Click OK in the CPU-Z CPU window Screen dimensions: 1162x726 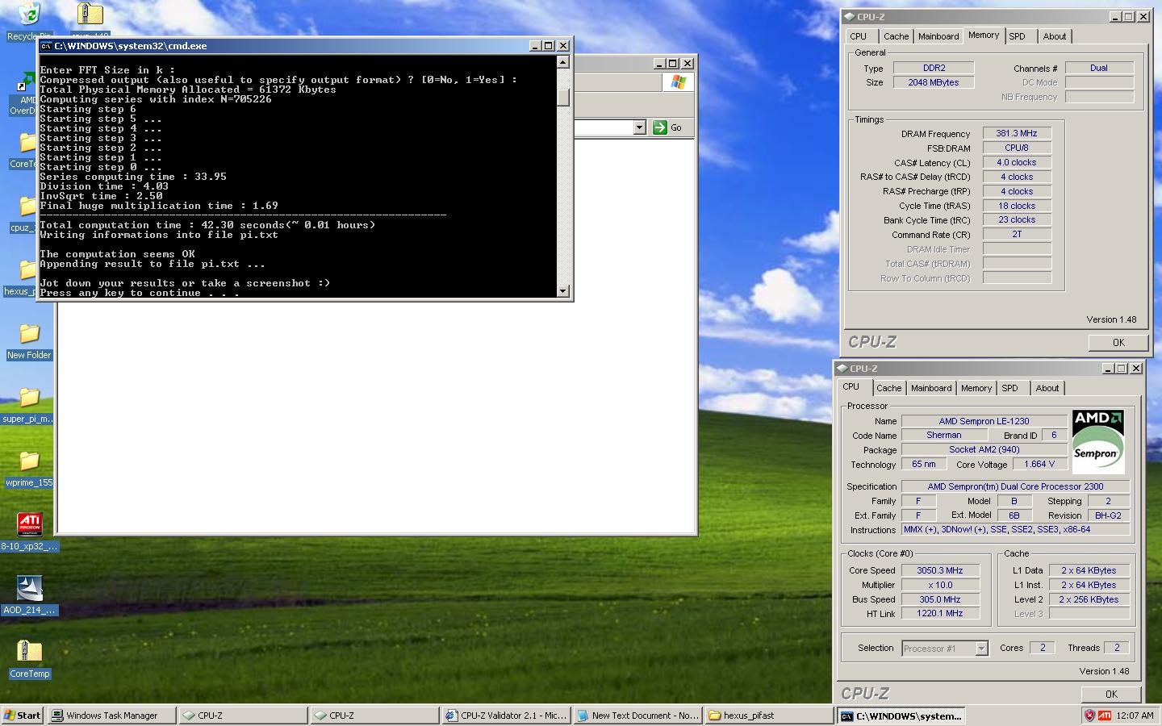click(1111, 695)
